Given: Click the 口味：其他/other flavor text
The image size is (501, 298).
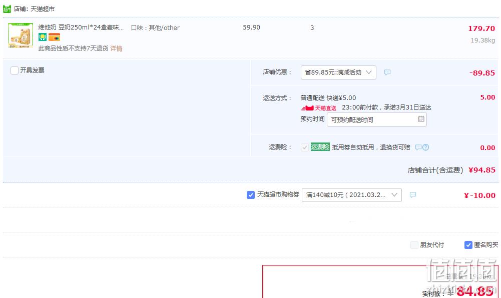Looking at the screenshot, I should point(155,28).
